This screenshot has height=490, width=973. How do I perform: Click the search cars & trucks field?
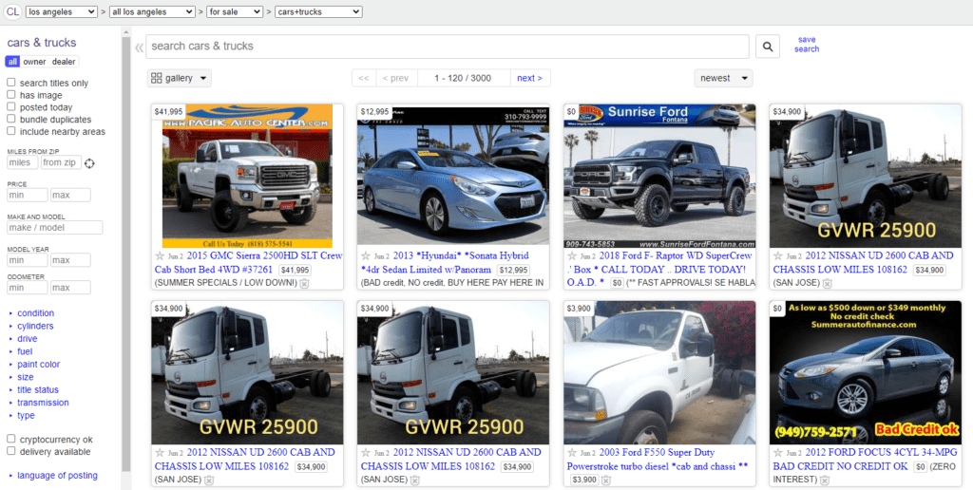[448, 47]
